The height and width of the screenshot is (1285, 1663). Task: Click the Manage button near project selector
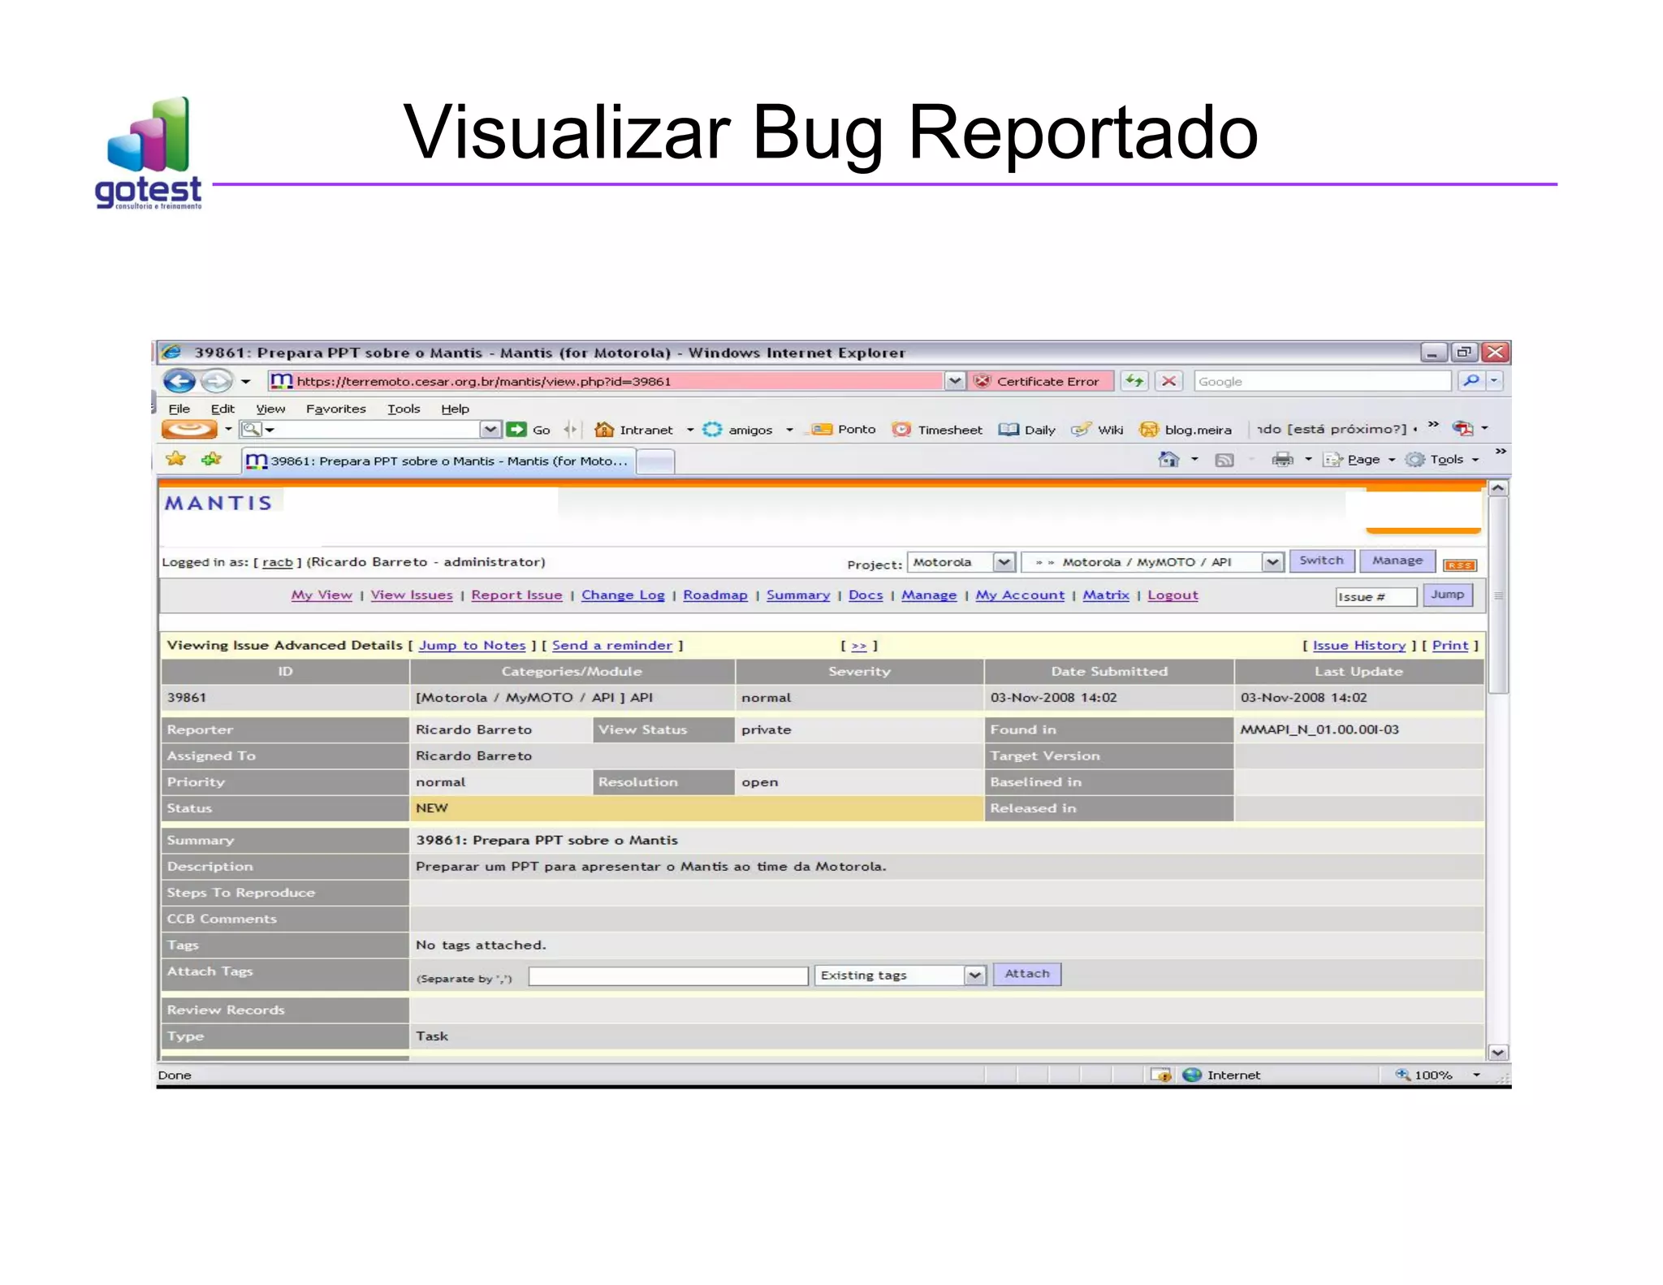[x=1397, y=560]
